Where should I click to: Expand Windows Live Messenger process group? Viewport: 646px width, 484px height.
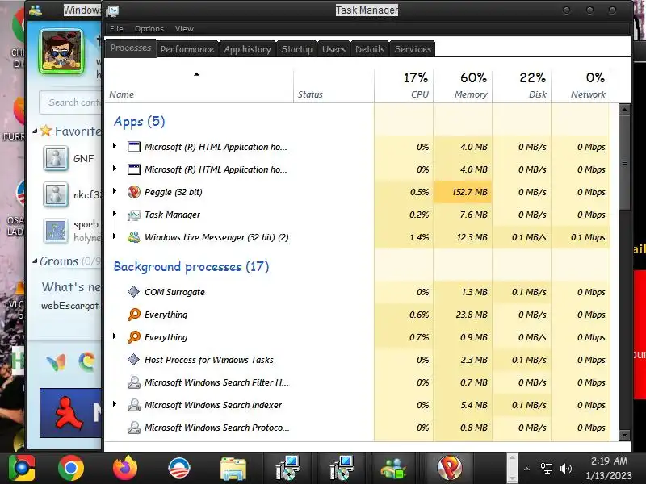[x=115, y=236]
